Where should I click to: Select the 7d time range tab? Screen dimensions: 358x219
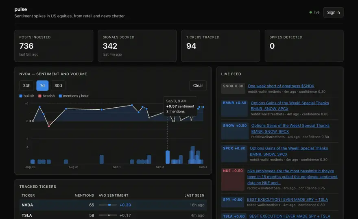(42, 86)
